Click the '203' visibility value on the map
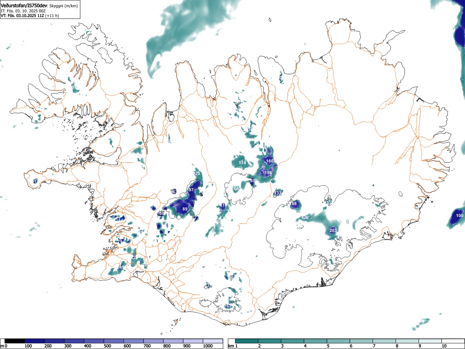 [333, 230]
